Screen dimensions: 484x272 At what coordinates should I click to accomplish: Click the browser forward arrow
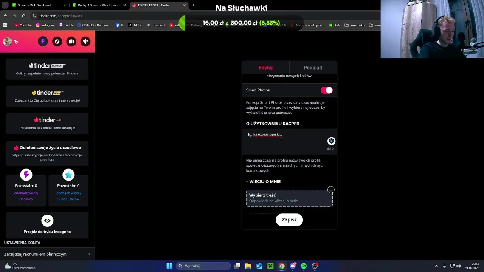[x=14, y=16]
